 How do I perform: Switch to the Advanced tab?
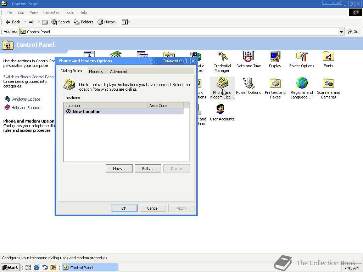[x=118, y=72]
